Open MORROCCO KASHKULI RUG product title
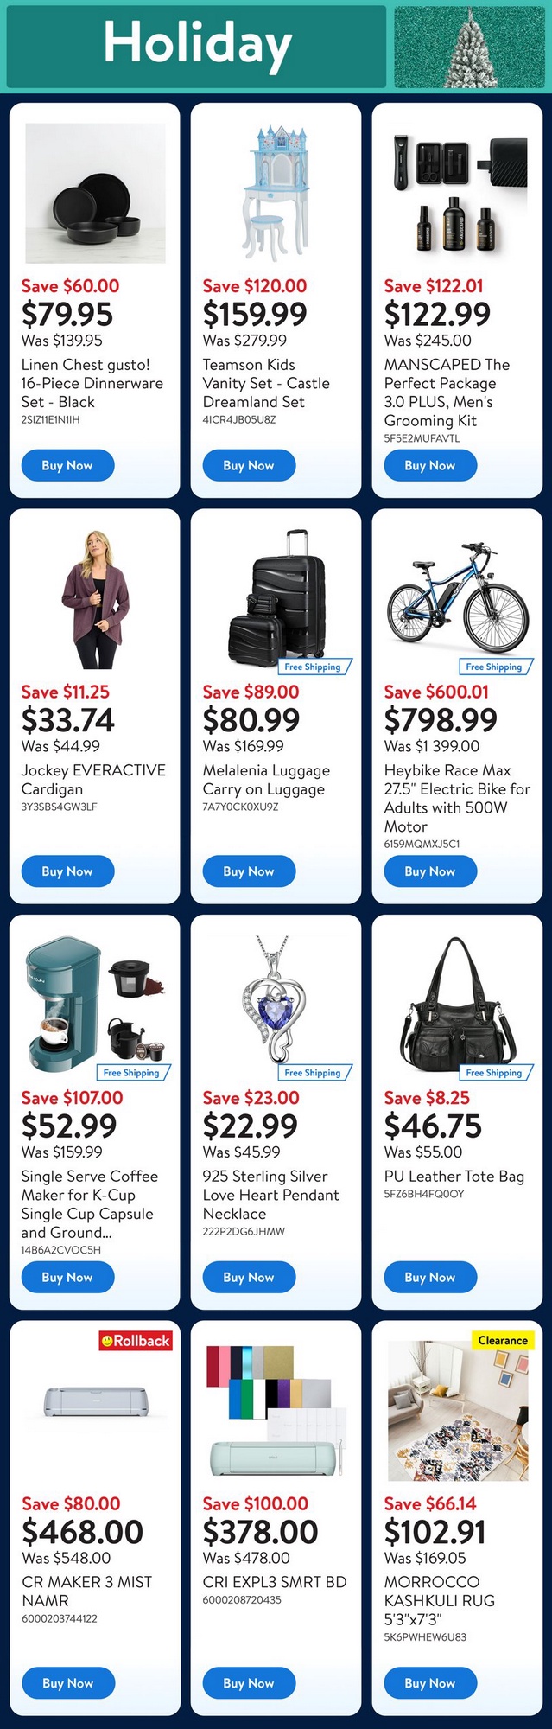 [x=439, y=1600]
